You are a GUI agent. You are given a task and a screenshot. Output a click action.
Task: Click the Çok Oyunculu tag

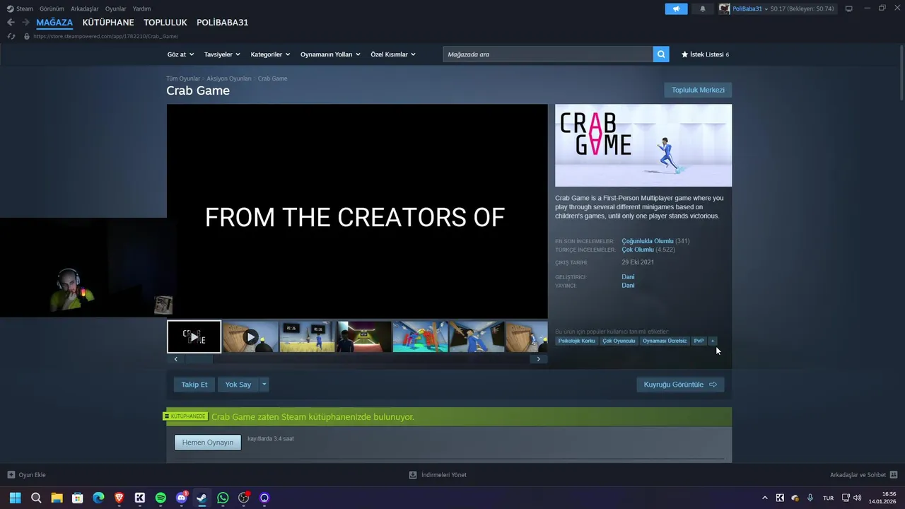619,341
